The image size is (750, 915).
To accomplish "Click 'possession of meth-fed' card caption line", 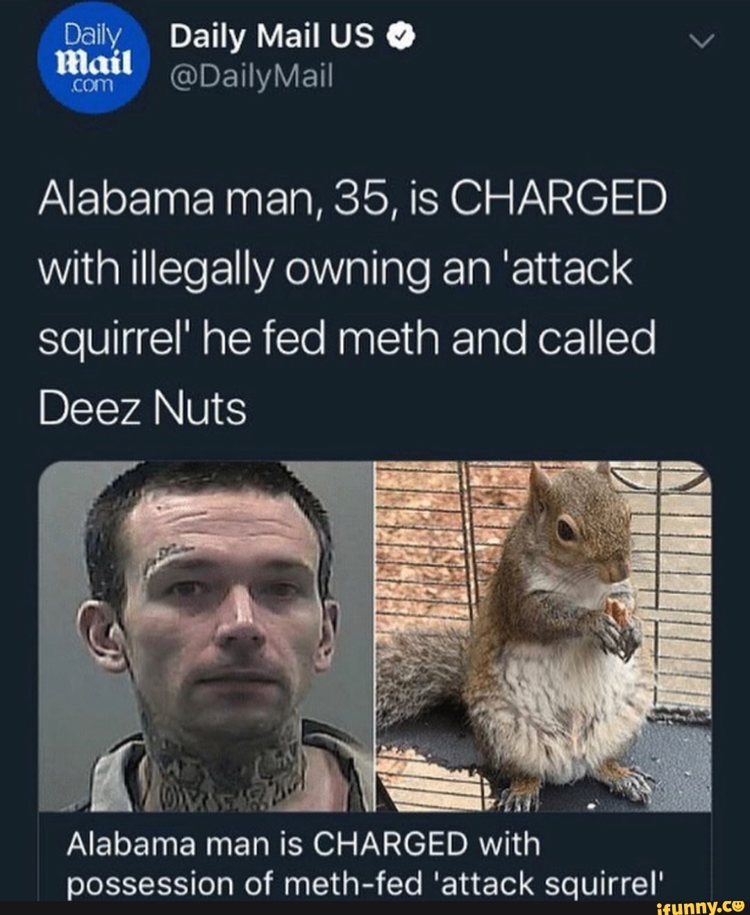I will (245, 884).
